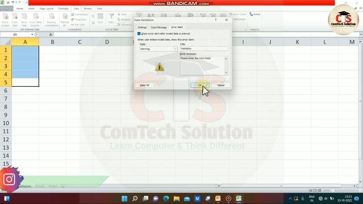Switch to the Settings tab in dialog
Image resolution: width=363 pixels, height=204 pixels.
142,27
